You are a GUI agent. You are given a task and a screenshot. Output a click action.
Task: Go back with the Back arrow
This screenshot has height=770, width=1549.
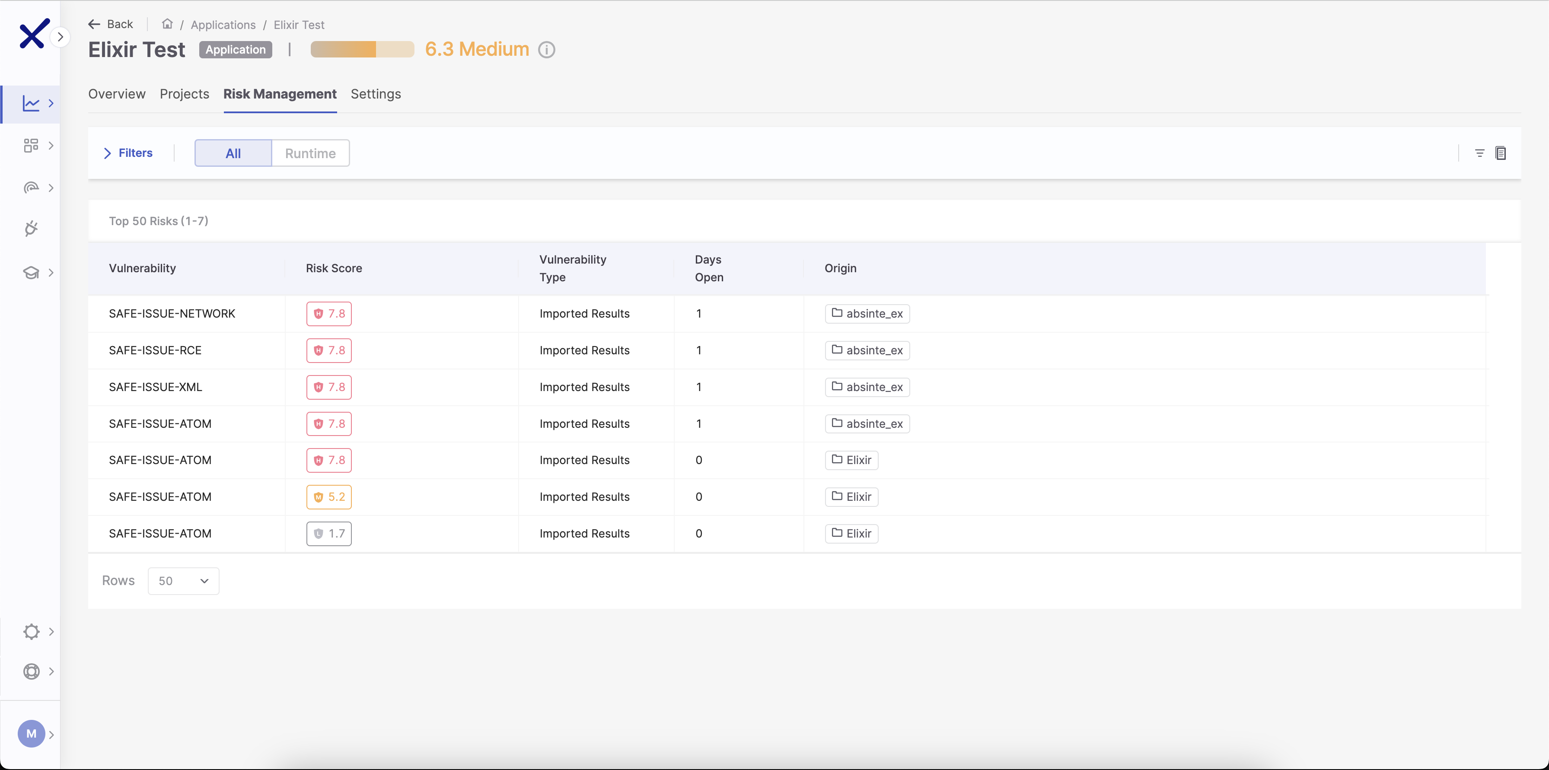click(x=111, y=24)
